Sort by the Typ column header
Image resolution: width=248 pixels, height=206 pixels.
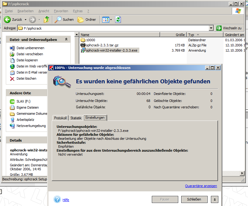pos(205,35)
